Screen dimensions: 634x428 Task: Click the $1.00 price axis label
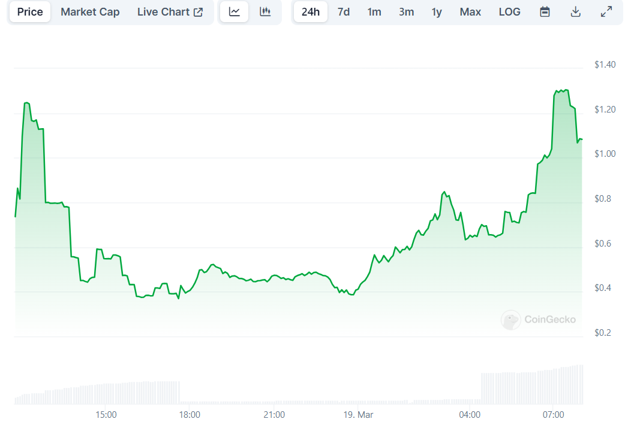pyautogui.click(x=605, y=154)
